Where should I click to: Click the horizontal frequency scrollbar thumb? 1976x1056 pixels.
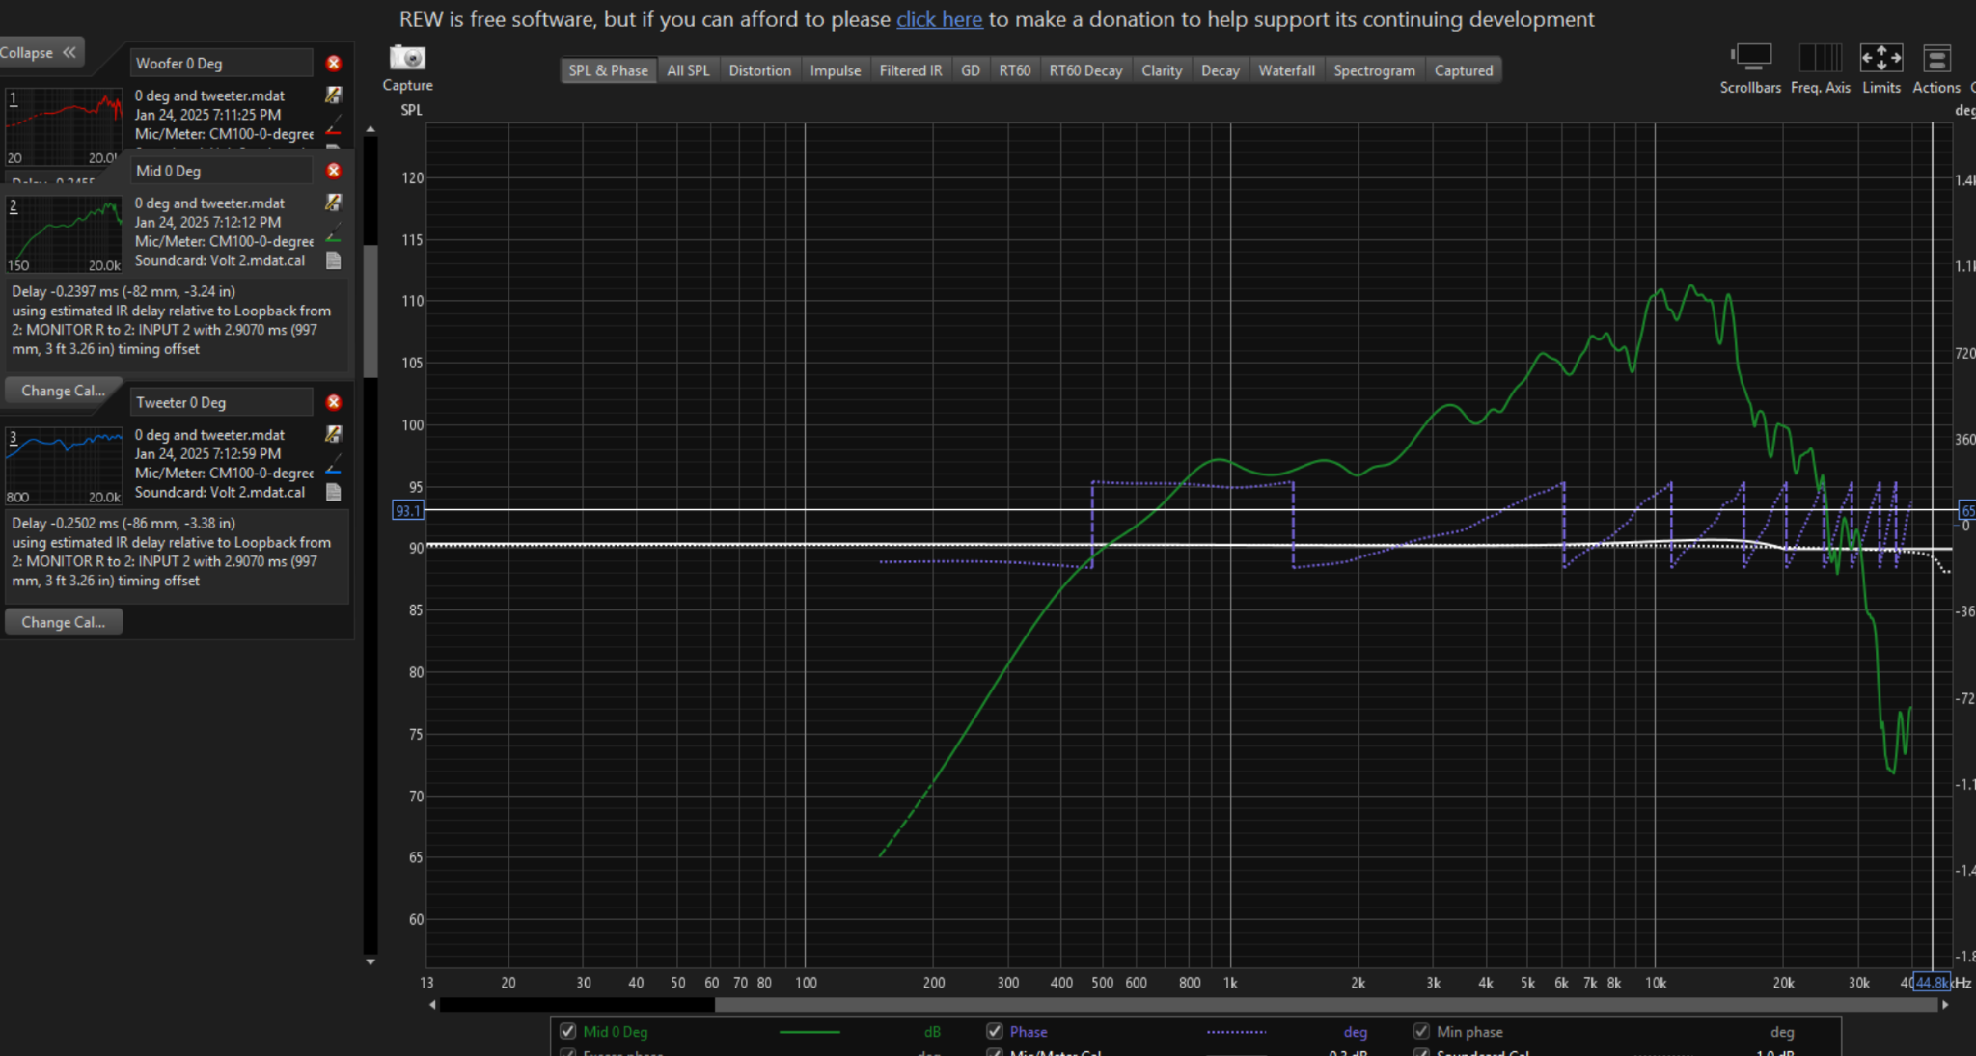(1326, 1005)
